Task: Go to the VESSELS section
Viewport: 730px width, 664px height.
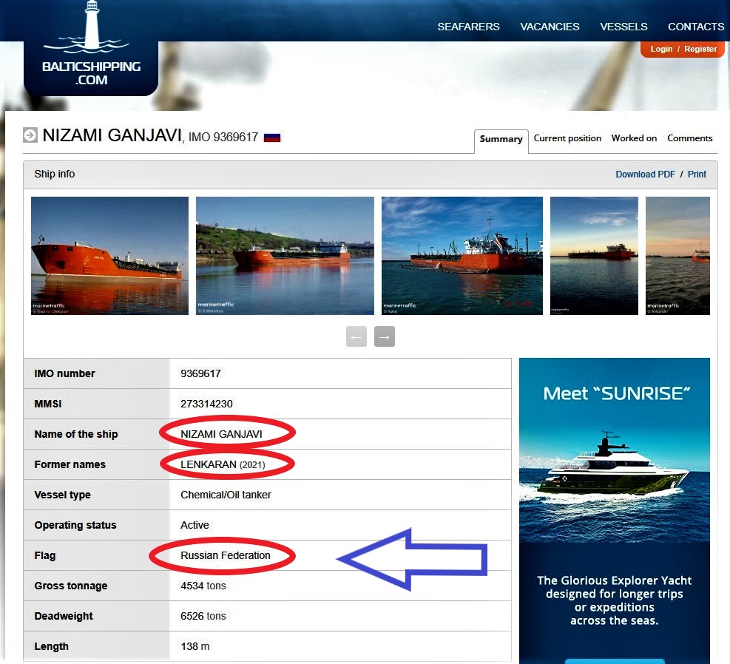Action: click(623, 27)
